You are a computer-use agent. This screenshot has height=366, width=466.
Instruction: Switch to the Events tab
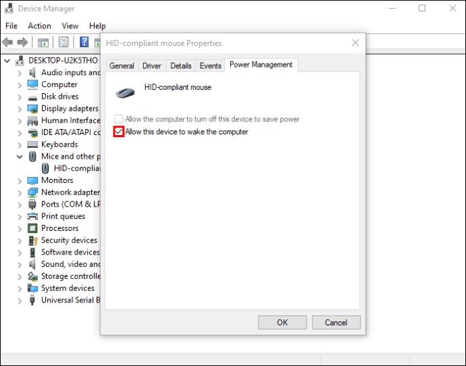click(x=211, y=66)
